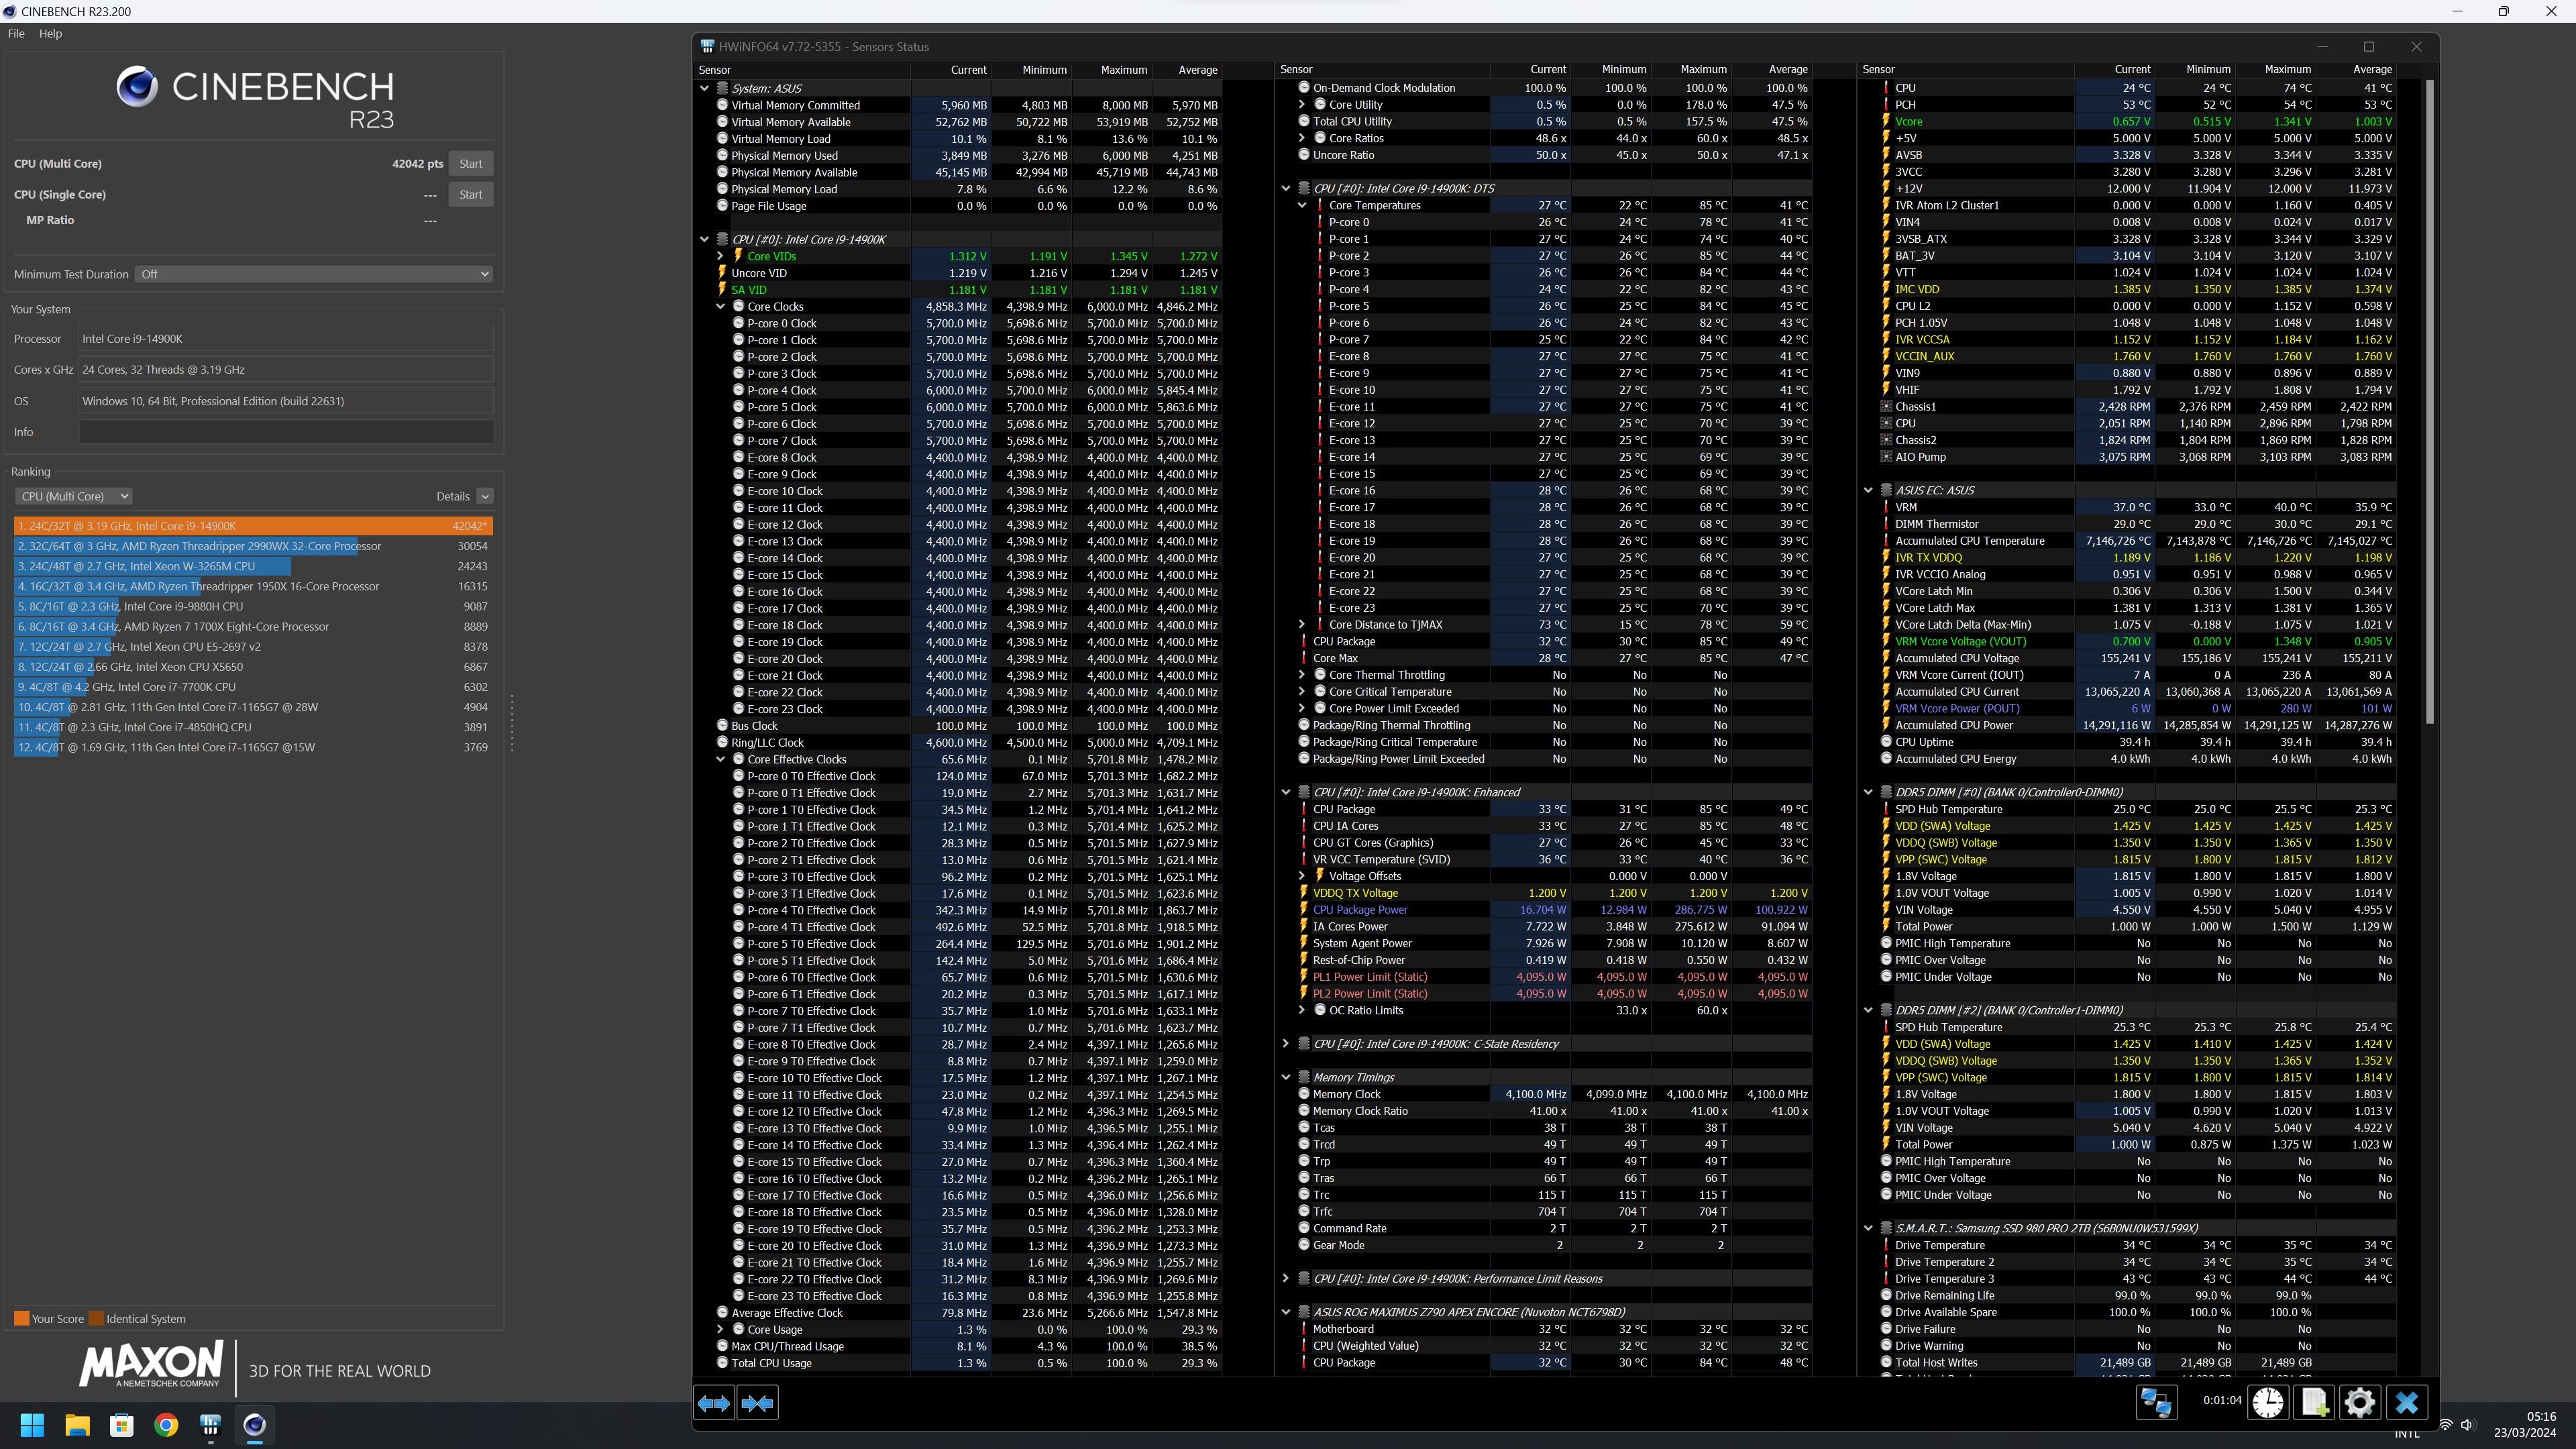The height and width of the screenshot is (1449, 2576).
Task: Open File Explorer from taskbar
Action: [77, 1425]
